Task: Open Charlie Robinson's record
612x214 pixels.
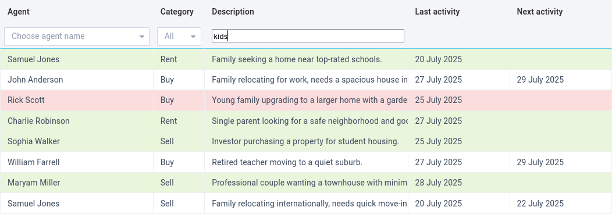Action: click(306, 121)
